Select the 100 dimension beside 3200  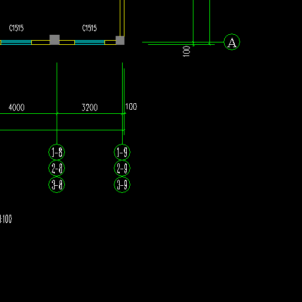coord(131,107)
